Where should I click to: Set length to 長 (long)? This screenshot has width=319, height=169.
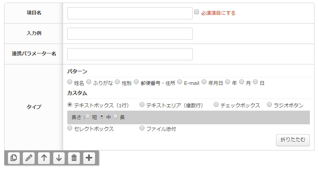[x=115, y=116]
